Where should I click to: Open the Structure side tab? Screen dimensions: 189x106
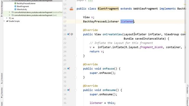click(x=2, y=78)
